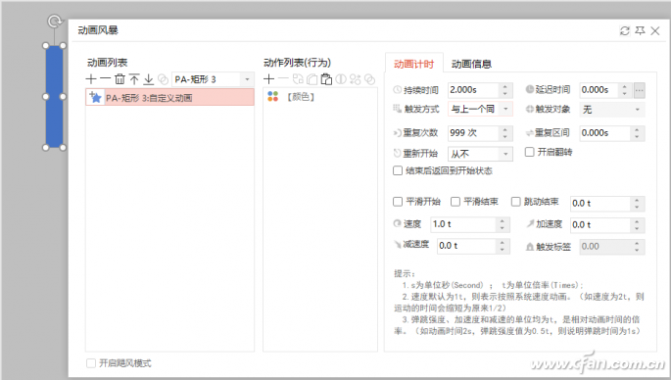Adjust the 重复次数 spinner arrows

[504, 133]
